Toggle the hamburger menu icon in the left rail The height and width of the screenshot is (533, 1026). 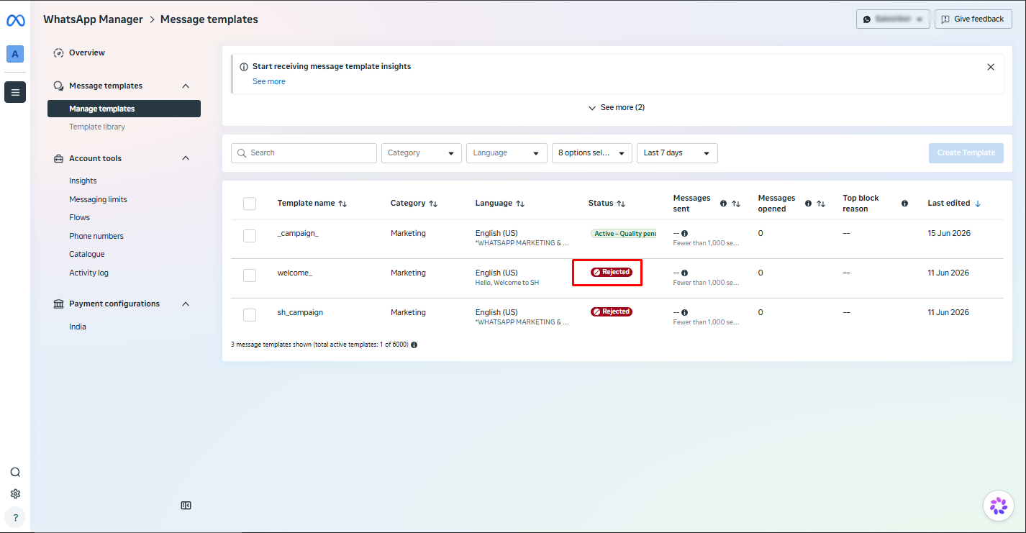point(15,92)
